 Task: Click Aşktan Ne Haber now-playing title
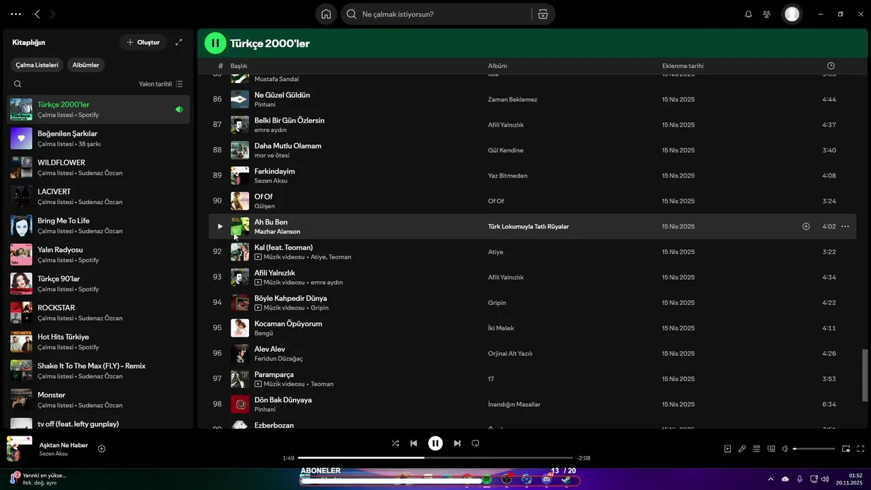[63, 445]
